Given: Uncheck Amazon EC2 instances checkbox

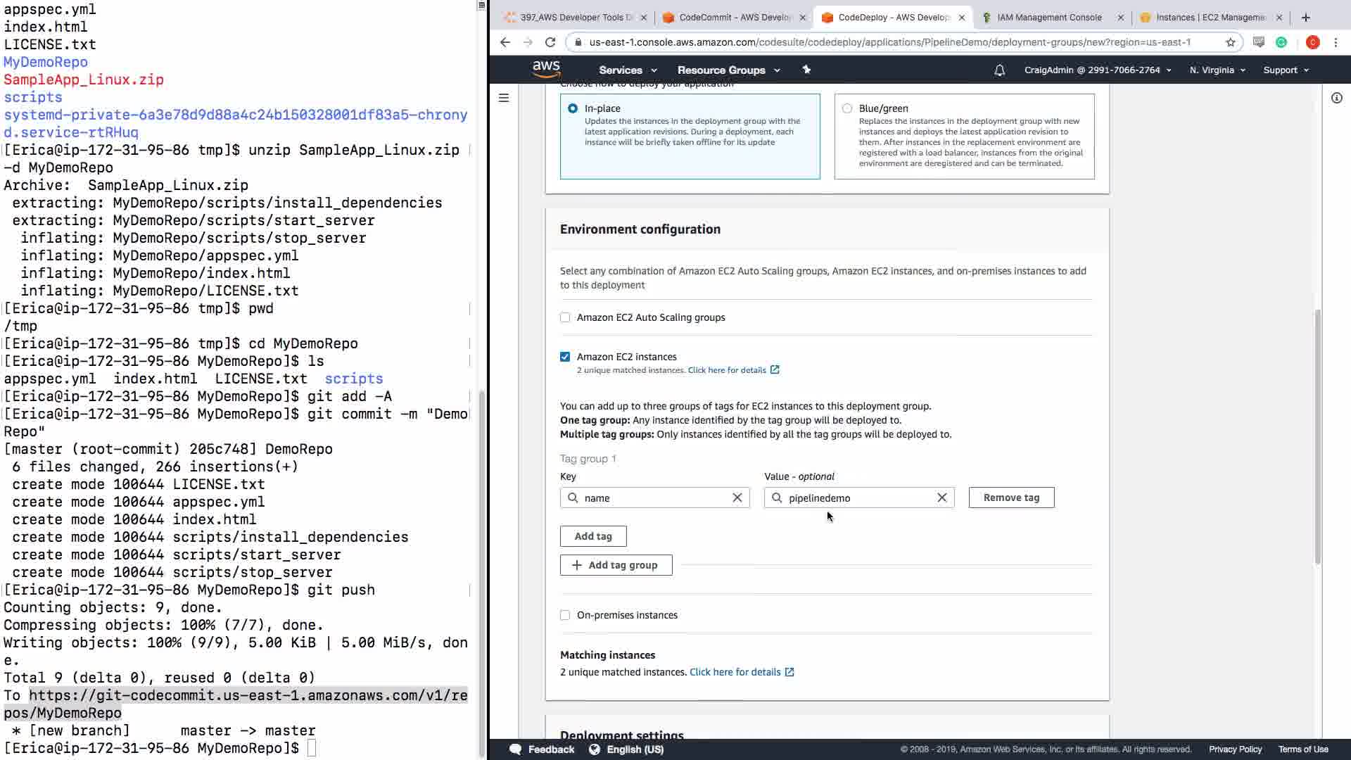Looking at the screenshot, I should pos(565,357).
